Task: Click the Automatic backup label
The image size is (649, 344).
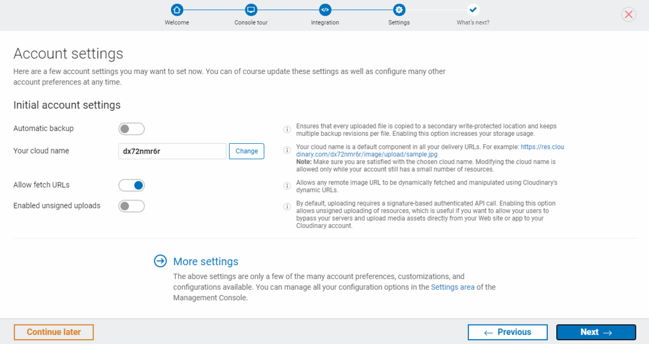Action: pos(43,129)
